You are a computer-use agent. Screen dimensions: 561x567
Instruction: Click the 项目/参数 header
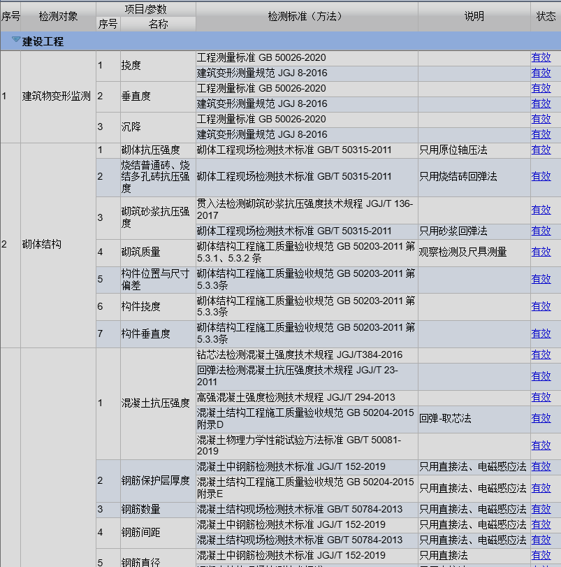[x=145, y=8]
